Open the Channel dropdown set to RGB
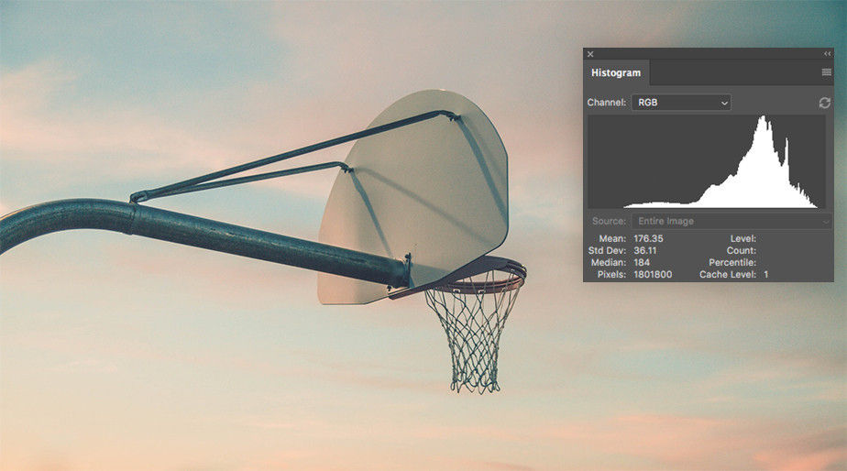This screenshot has height=471, width=847. click(x=681, y=103)
